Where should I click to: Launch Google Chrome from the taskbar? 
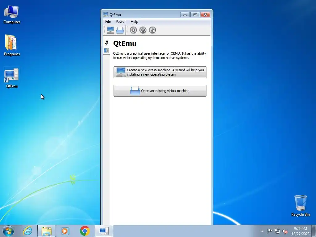point(85,231)
